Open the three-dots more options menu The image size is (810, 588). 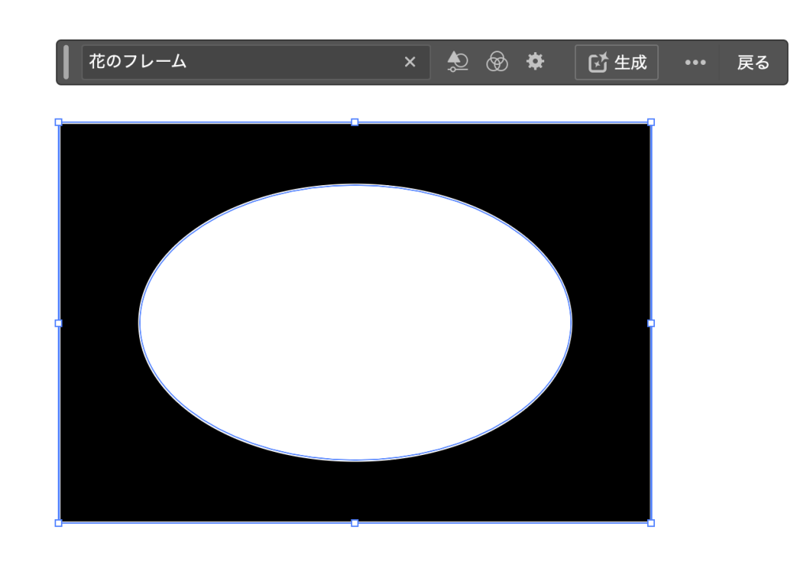point(695,63)
